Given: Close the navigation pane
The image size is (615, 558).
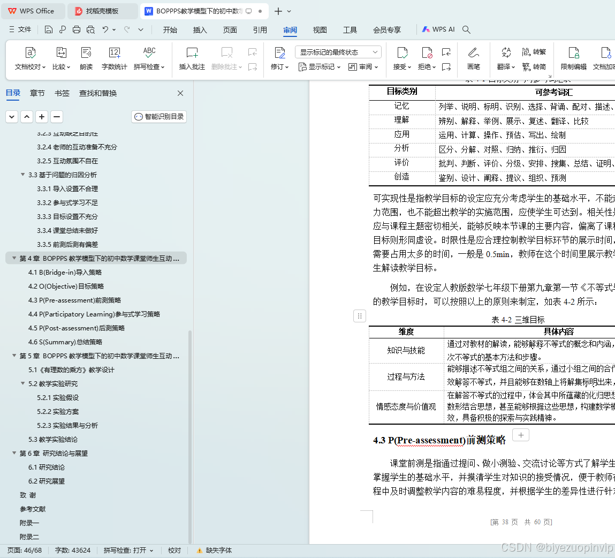Looking at the screenshot, I should coord(180,93).
